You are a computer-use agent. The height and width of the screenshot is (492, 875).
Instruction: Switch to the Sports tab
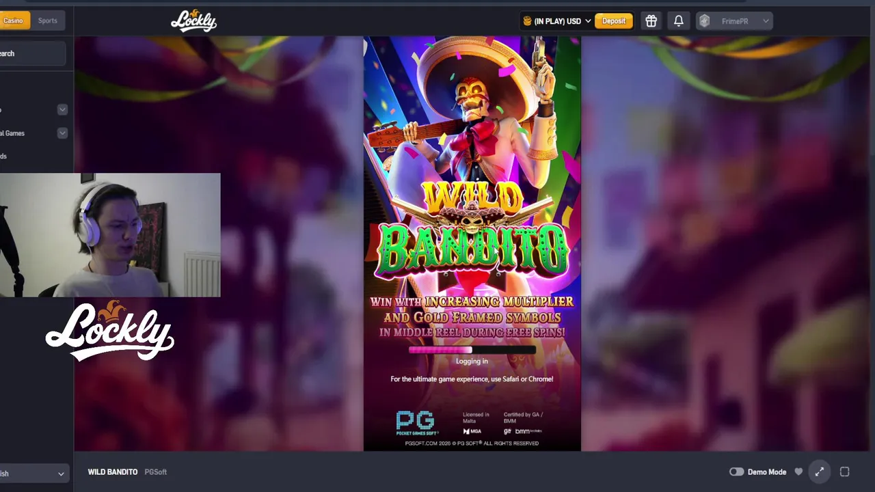(x=48, y=20)
